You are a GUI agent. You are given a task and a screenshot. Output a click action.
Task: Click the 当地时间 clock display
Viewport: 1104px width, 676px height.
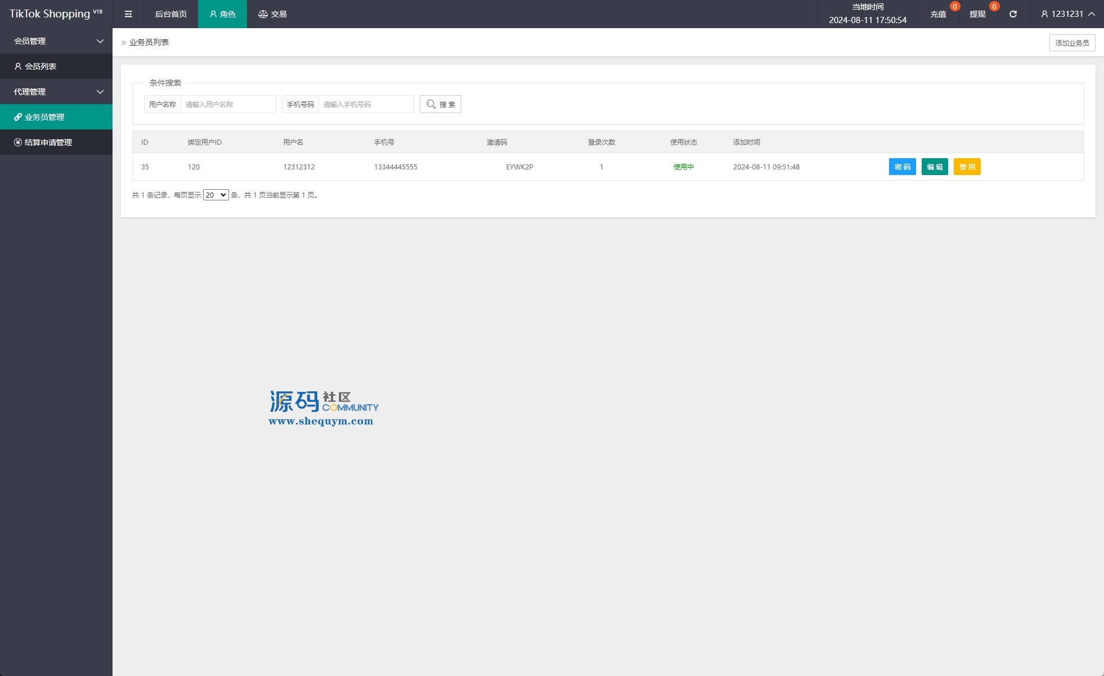tap(868, 14)
